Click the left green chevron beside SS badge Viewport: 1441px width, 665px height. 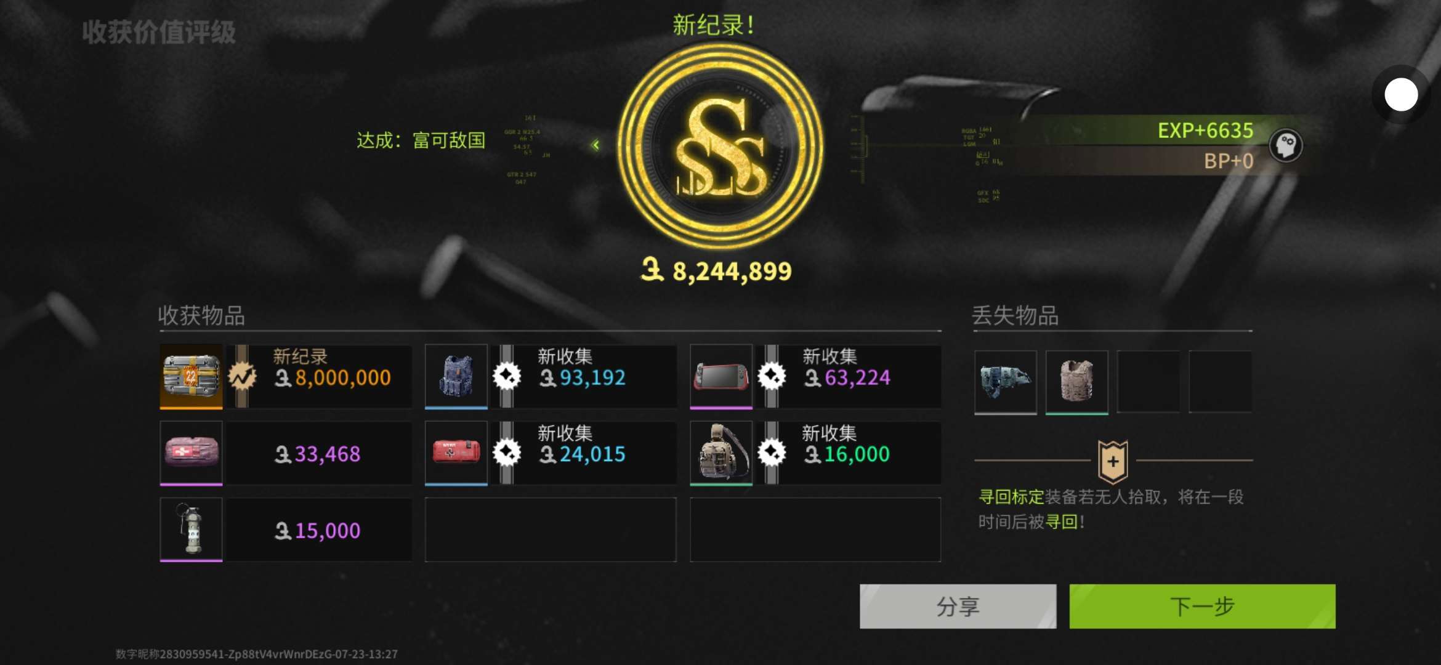tap(595, 145)
